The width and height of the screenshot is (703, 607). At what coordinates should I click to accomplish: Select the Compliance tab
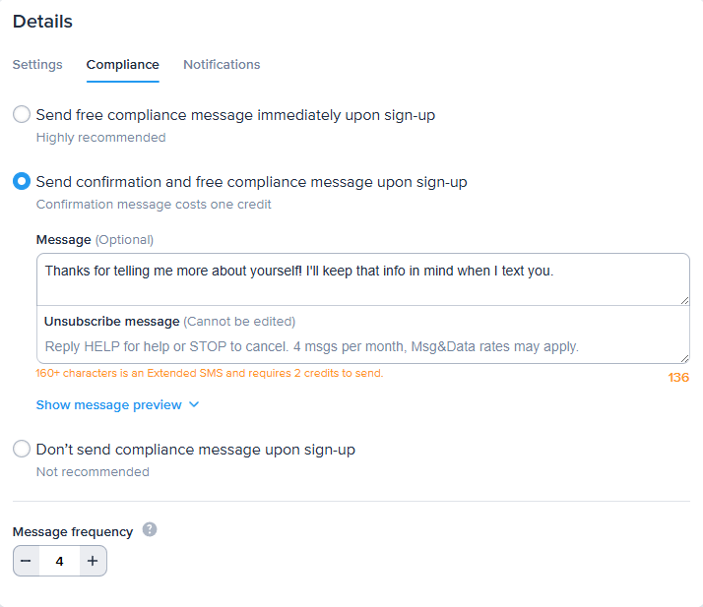click(x=122, y=65)
